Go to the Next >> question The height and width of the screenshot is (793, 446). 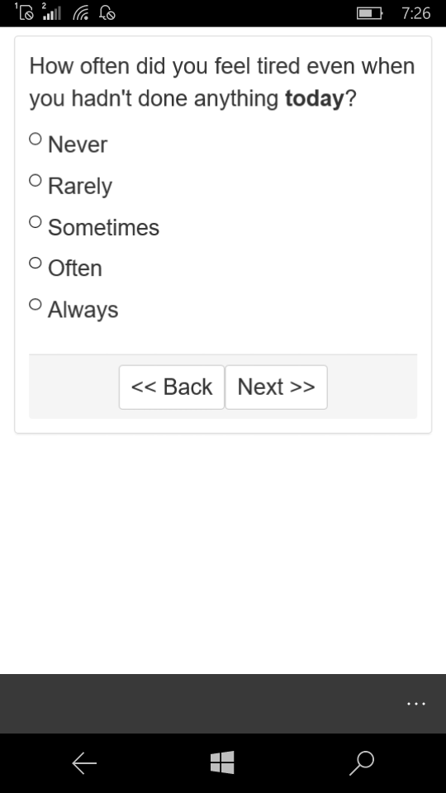276,387
